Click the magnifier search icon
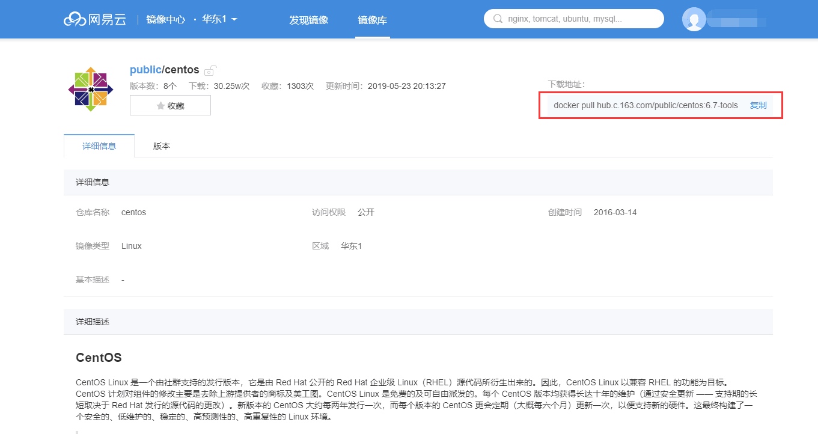 point(498,19)
